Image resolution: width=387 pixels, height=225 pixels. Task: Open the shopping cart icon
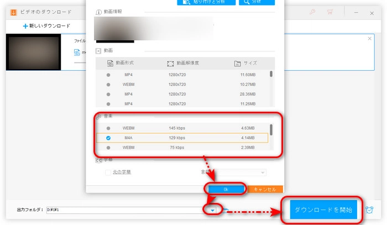click(x=330, y=12)
